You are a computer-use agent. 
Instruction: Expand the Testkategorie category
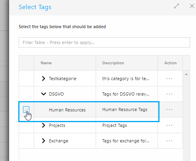[x=43, y=79]
